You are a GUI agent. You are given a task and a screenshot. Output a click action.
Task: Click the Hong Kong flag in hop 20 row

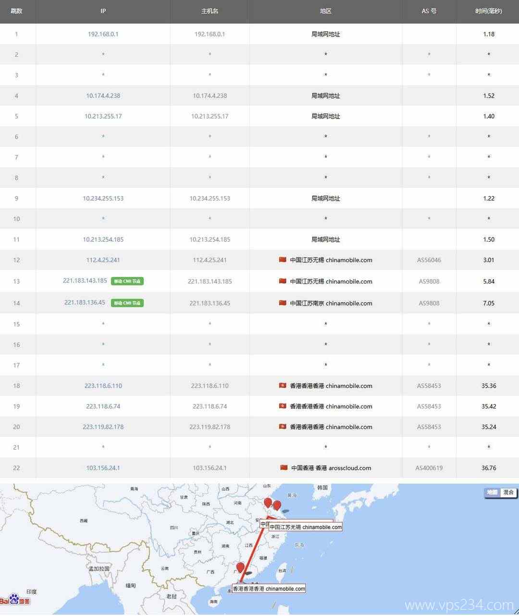click(x=283, y=427)
